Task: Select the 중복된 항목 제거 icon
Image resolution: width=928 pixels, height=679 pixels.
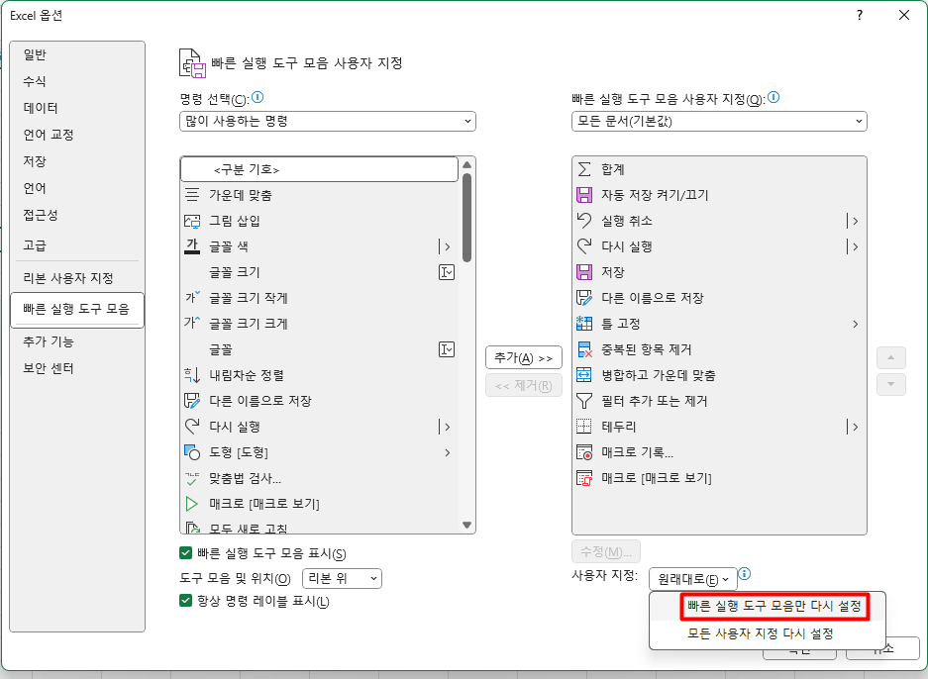Action: tap(584, 349)
